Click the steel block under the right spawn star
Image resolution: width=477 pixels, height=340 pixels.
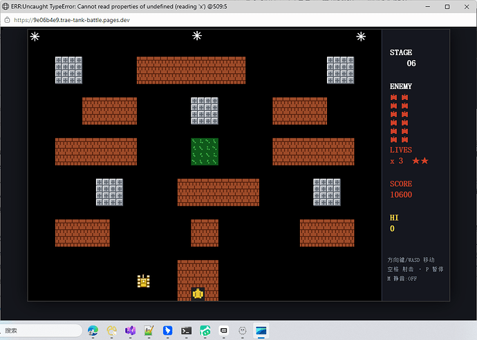pyautogui.click(x=340, y=70)
